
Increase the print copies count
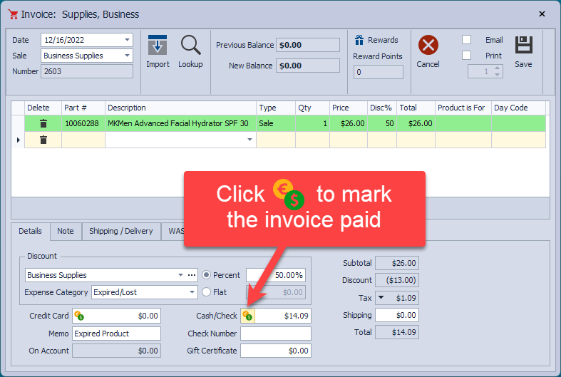[498, 68]
